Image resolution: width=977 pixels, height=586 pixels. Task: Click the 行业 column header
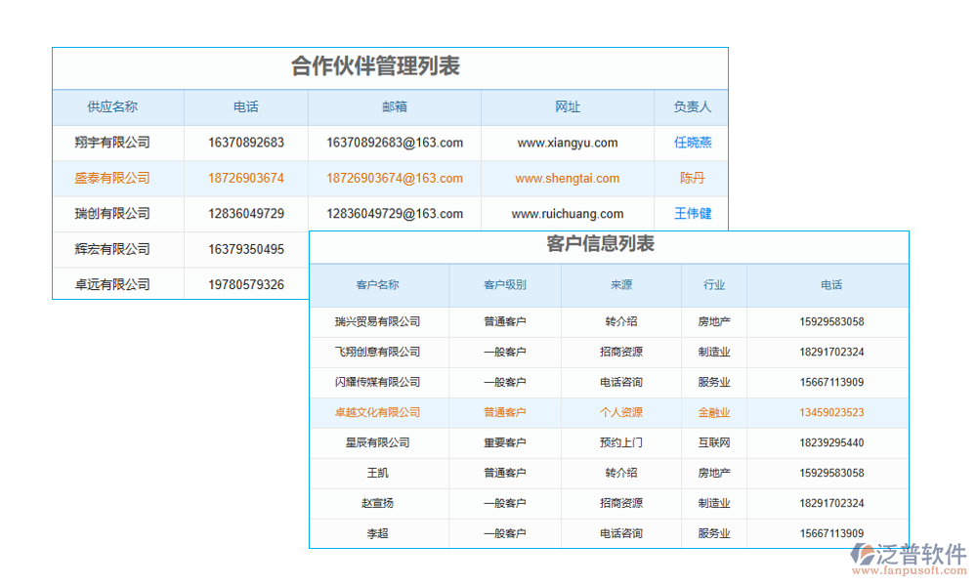click(713, 285)
